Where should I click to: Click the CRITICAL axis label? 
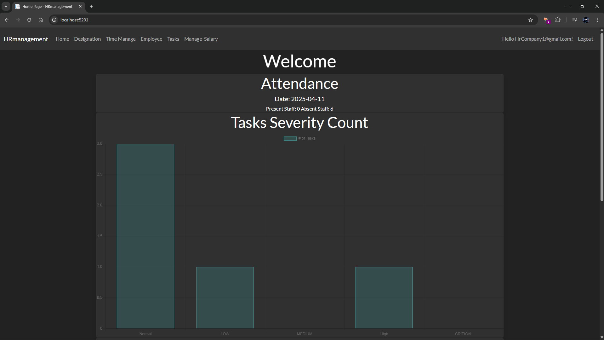pos(464,334)
